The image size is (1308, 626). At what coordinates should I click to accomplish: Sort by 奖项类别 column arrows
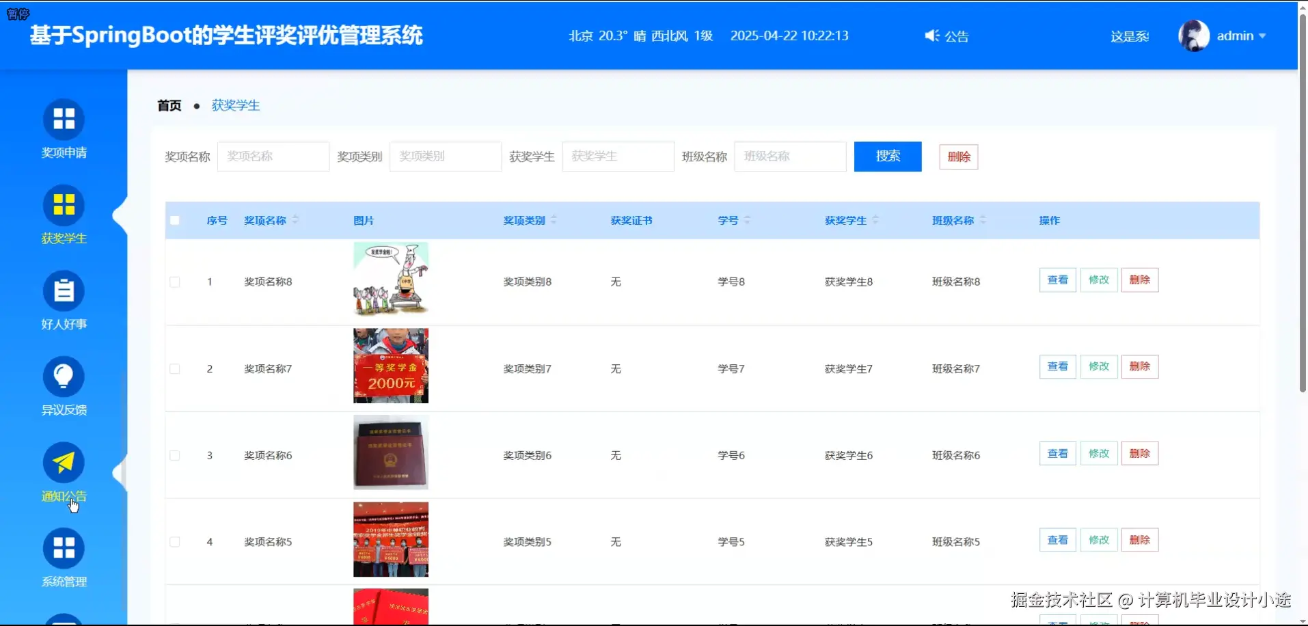554,220
